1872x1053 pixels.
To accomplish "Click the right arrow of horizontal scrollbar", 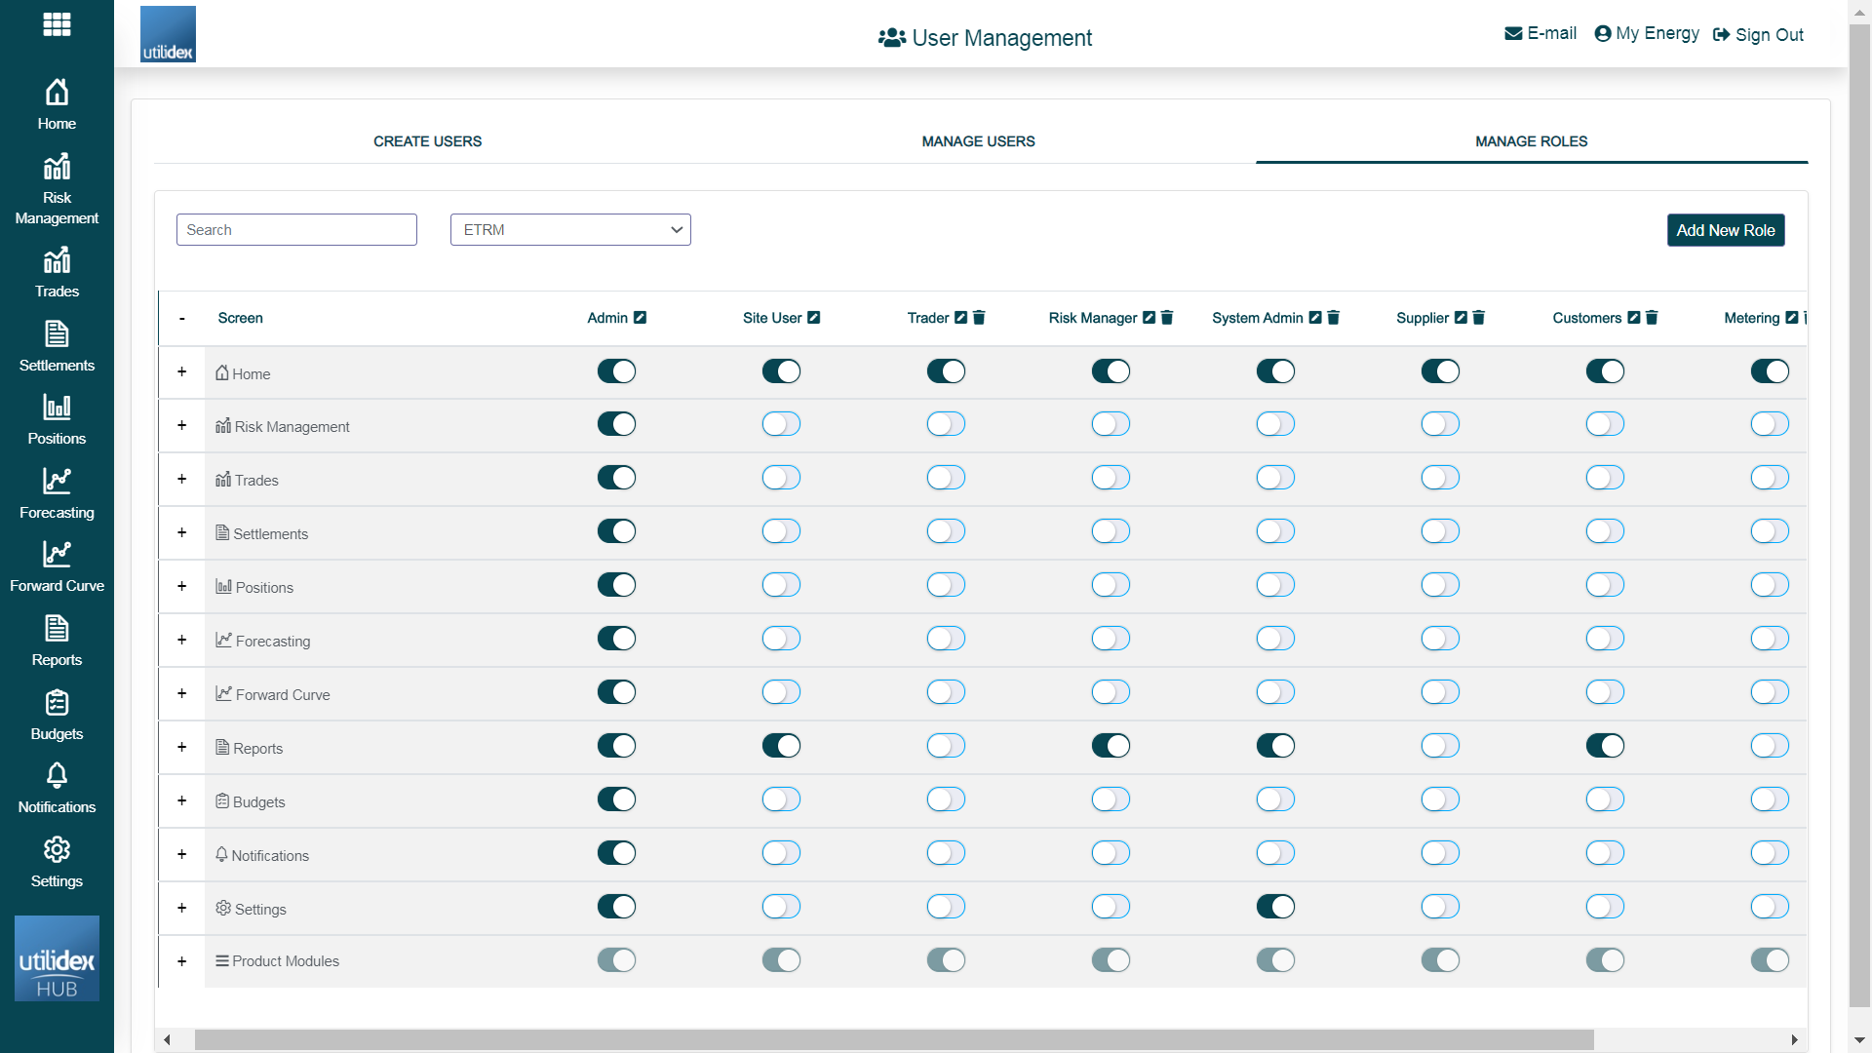I will 1795,1040.
